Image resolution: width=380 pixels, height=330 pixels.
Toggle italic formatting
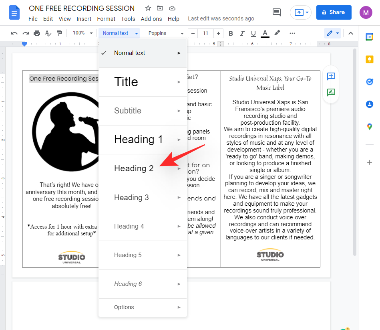click(242, 33)
